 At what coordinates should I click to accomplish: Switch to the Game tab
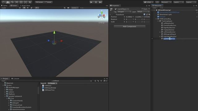pos(4,6)
